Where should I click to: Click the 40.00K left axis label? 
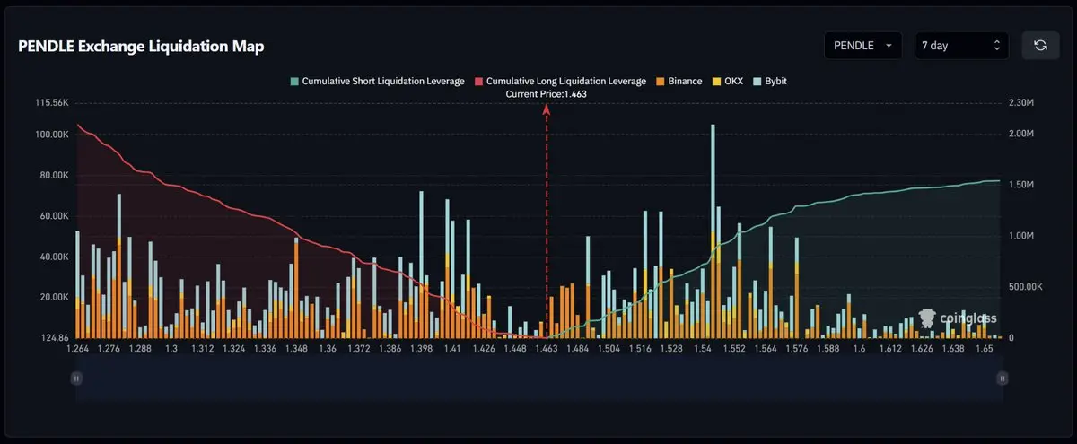tap(53, 257)
